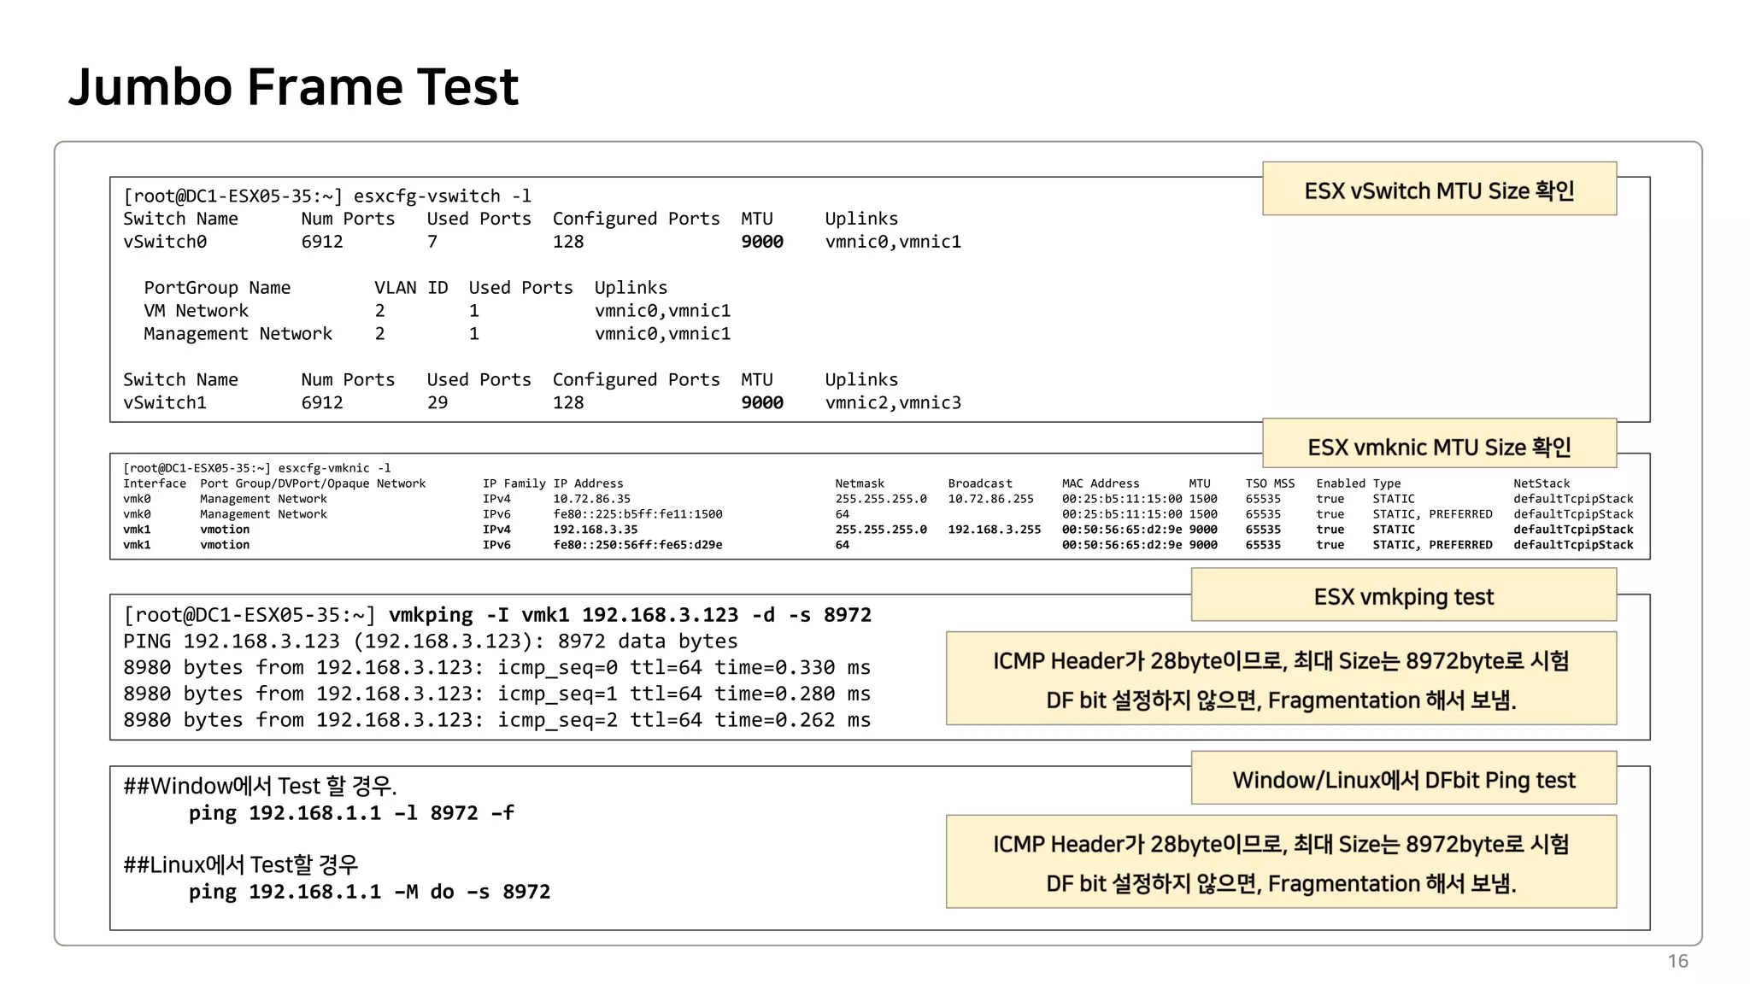Click the 'NetStack' column header
The image size is (1750, 984).
1542,483
